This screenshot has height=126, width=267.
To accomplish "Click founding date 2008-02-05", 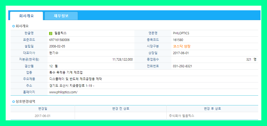I will pos(57,46).
